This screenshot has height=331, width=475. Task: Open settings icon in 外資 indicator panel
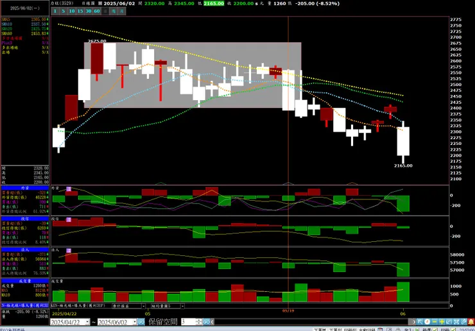coord(69,189)
